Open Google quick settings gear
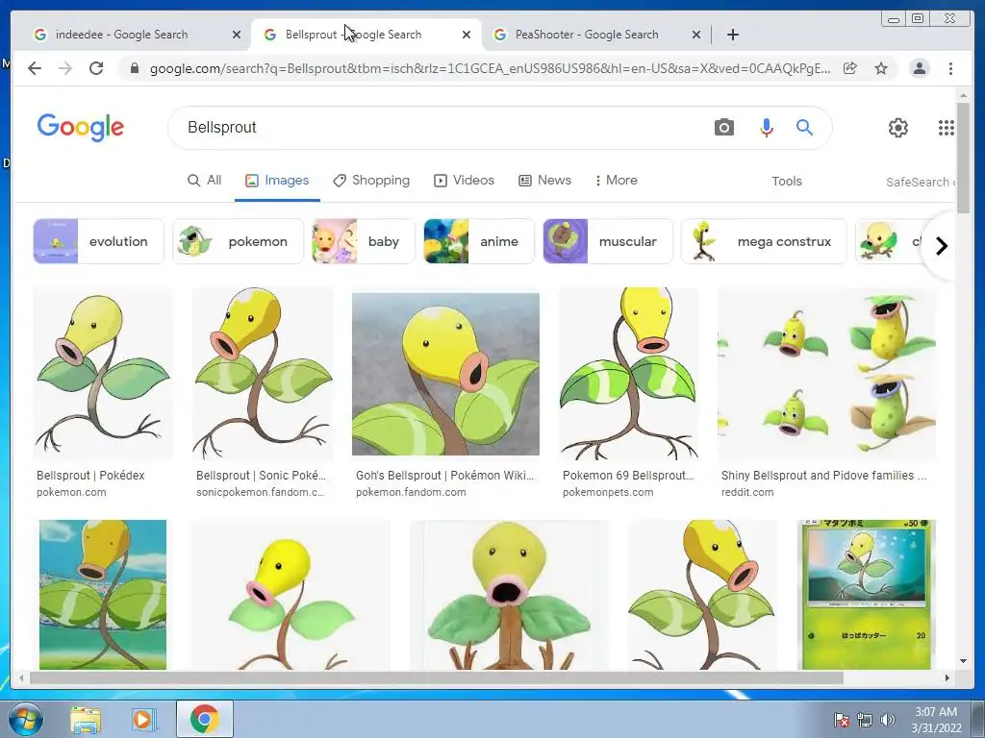 (x=897, y=128)
